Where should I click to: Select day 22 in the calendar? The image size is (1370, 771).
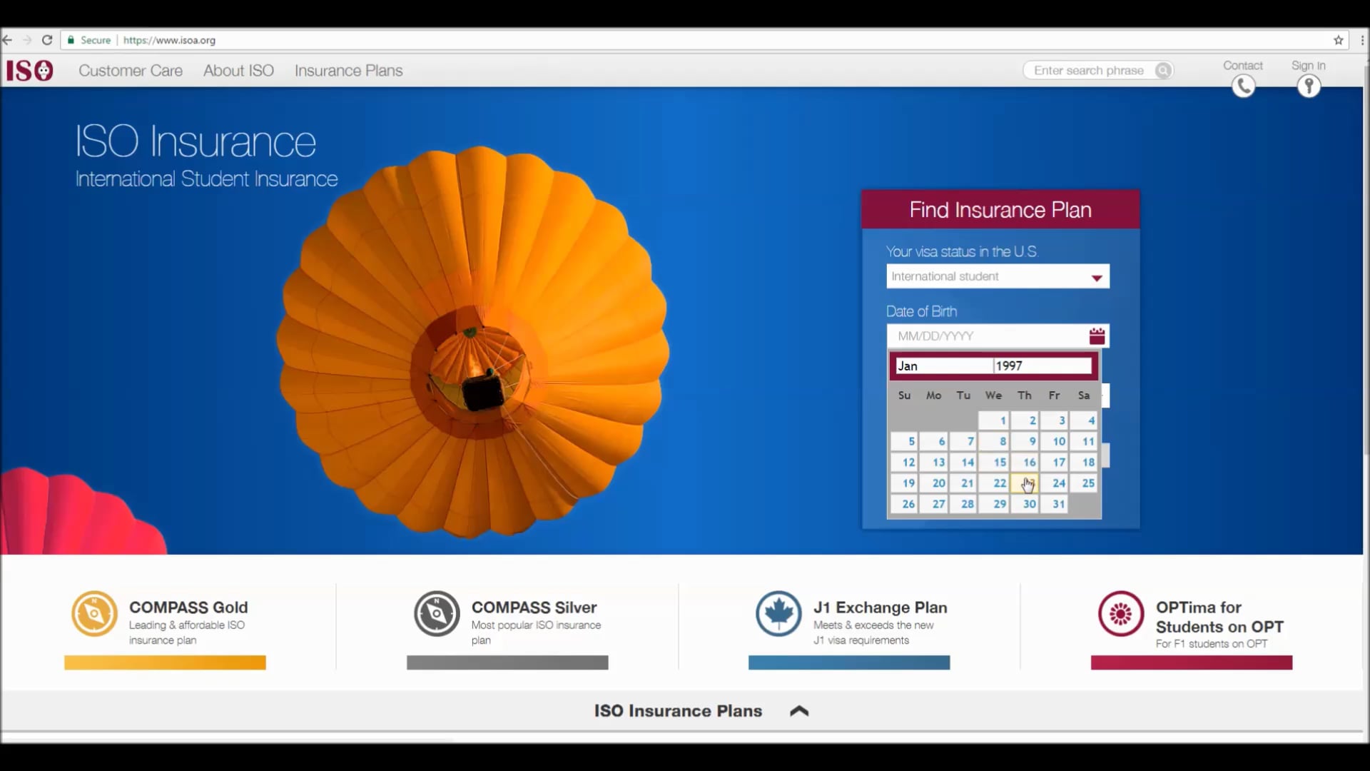[994, 483]
